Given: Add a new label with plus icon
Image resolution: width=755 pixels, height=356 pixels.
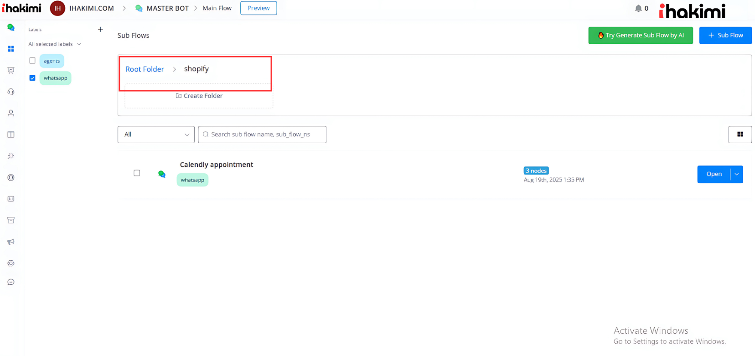Looking at the screenshot, I should 100,30.
